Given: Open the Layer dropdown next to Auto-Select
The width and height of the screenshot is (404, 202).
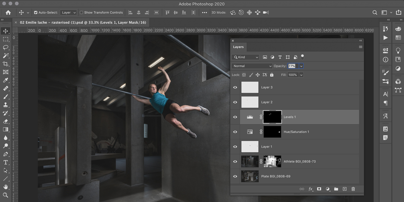Looking at the screenshot, I should [x=68, y=12].
